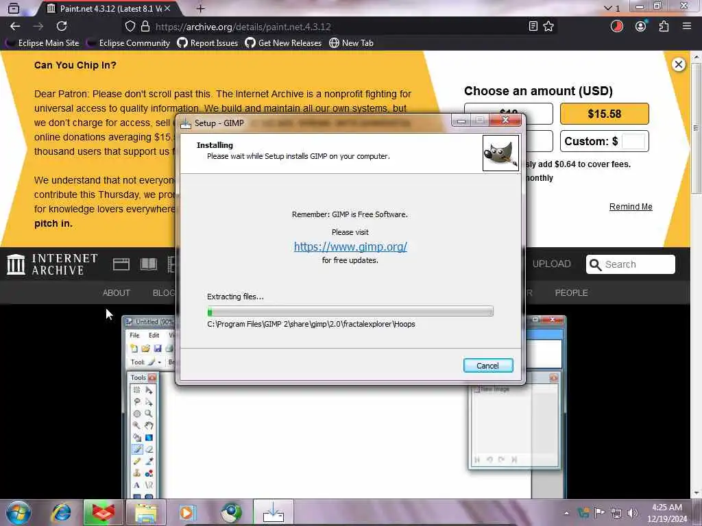
Task: Open the Report Issues bookmark
Action: pos(208,43)
